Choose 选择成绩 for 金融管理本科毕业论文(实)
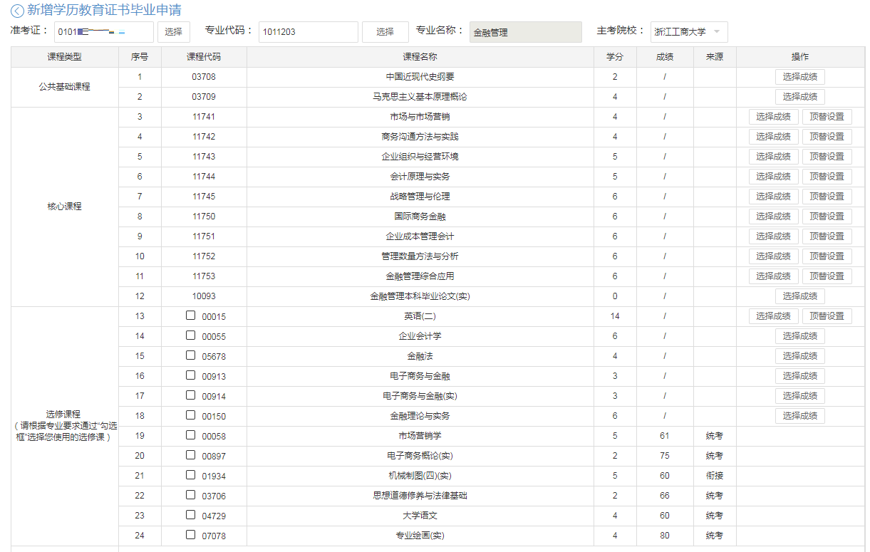This screenshot has height=552, width=870. [x=799, y=296]
